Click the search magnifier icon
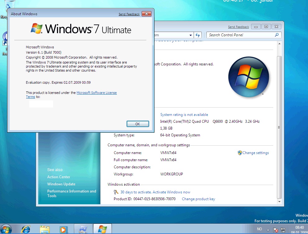The width and height of the screenshot is (308, 234). coord(277,35)
